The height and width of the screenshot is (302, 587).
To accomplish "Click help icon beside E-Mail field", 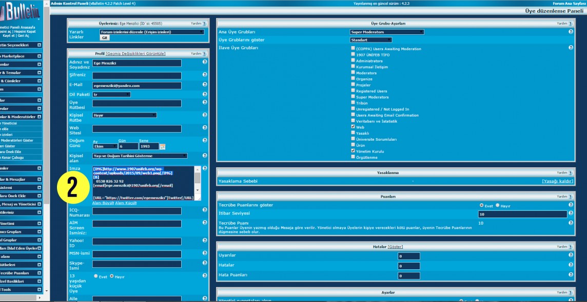I will click(205, 85).
